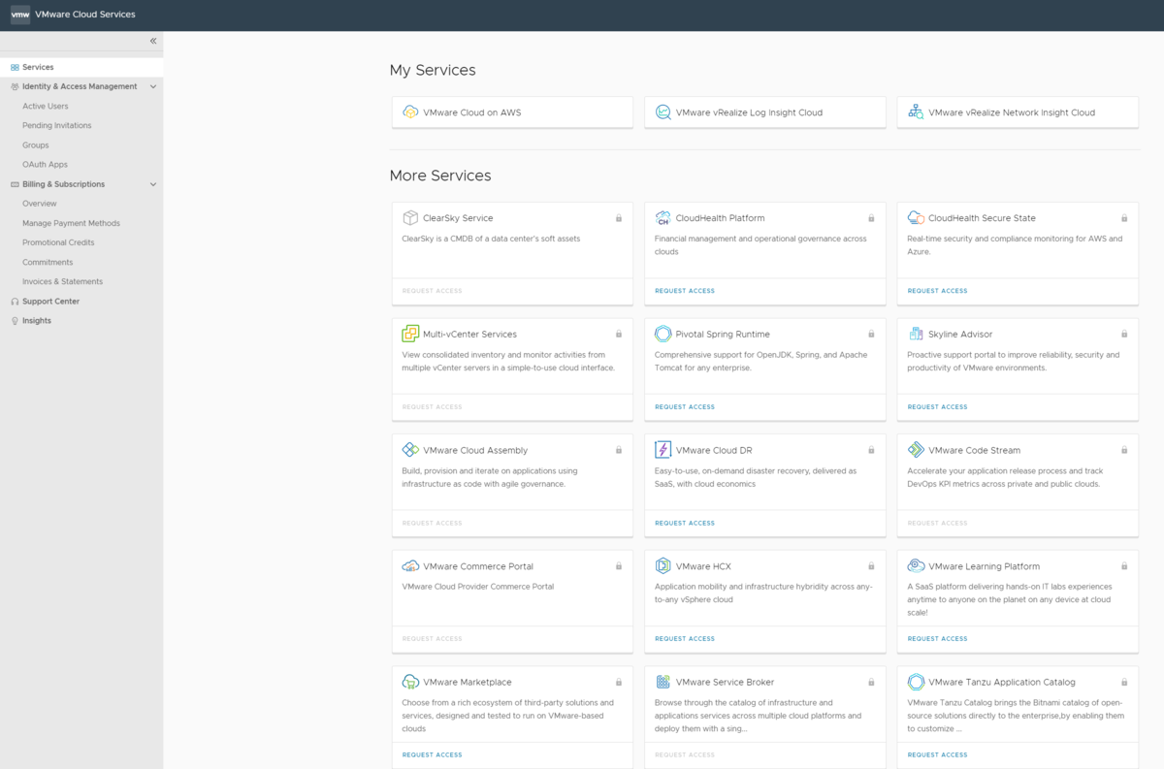Click the Multi-vCenter Services card title
Image resolution: width=1164 pixels, height=769 pixels.
pos(469,335)
